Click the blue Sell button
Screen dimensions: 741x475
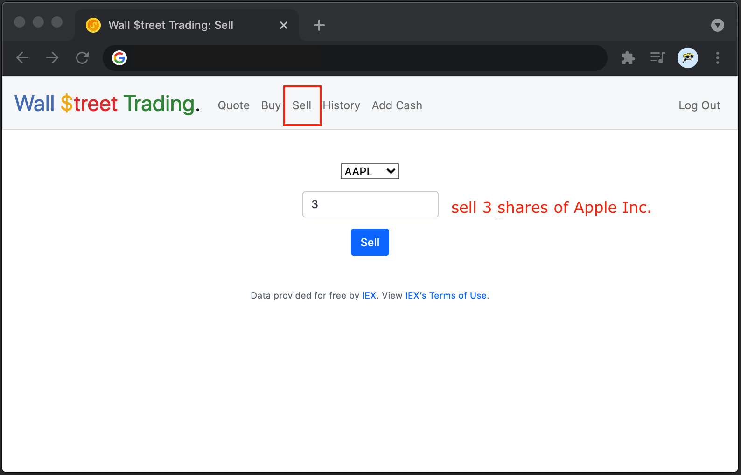(x=370, y=242)
